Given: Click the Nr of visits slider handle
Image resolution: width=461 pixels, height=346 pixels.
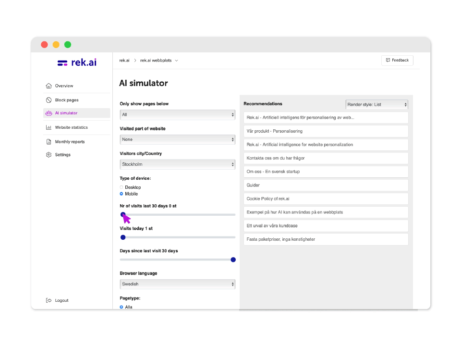Looking at the screenshot, I should (123, 214).
